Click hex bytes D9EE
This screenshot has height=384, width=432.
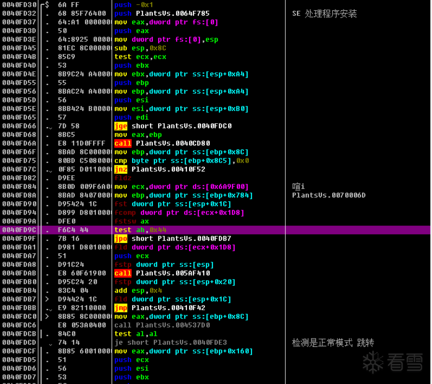point(66,178)
